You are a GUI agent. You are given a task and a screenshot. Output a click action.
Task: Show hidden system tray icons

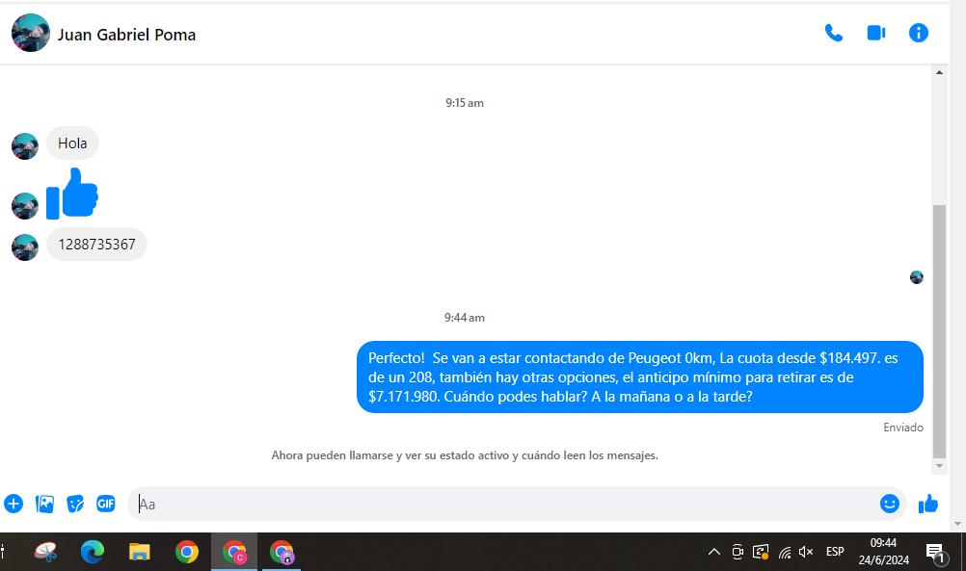(714, 552)
